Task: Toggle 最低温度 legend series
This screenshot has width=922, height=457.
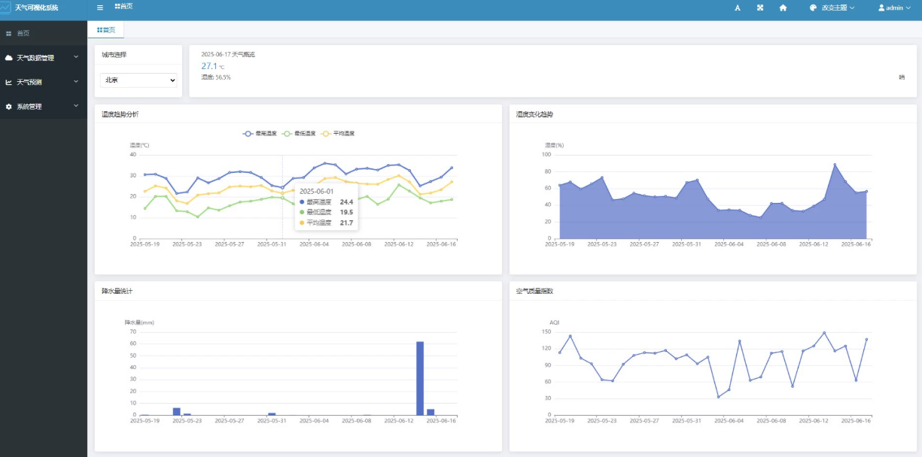Action: pyautogui.click(x=299, y=133)
